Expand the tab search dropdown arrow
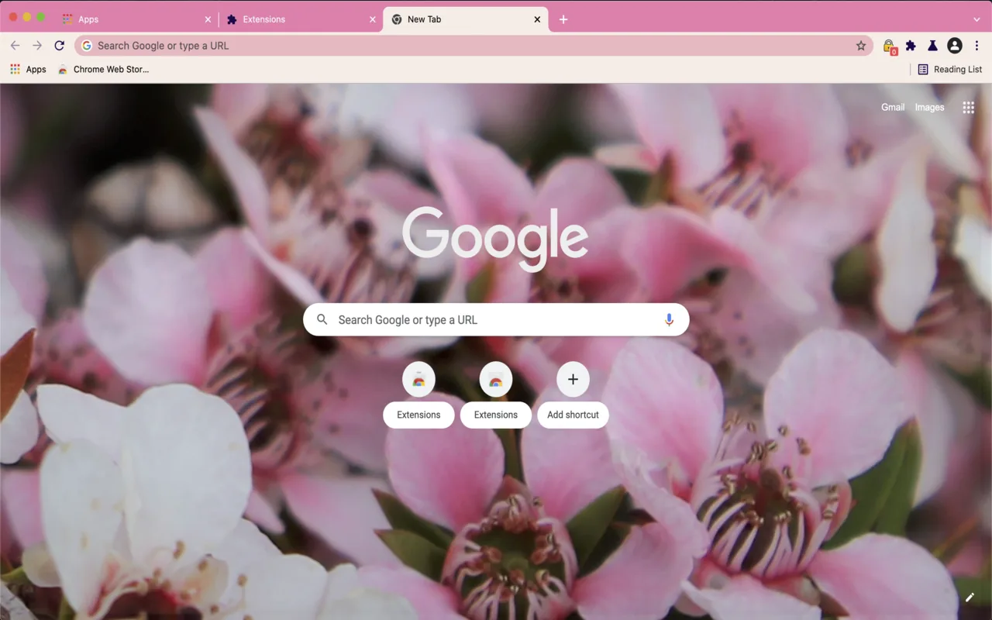This screenshot has width=992, height=620. tap(976, 19)
